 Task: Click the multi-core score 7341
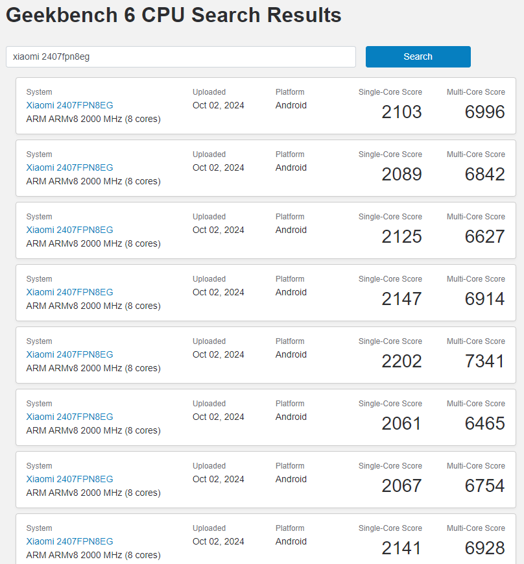point(484,361)
